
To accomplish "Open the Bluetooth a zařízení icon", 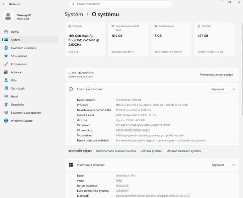I will (6, 48).
